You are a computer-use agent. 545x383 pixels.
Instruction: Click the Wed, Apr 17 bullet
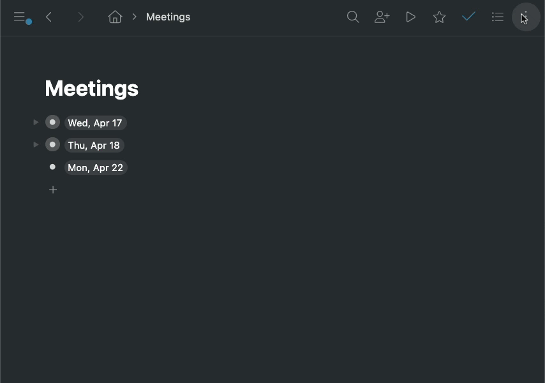coord(52,123)
